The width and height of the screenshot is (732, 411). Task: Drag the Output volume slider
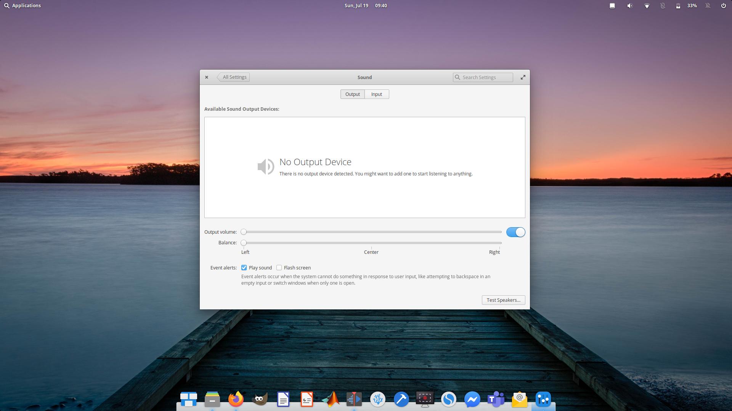[243, 232]
